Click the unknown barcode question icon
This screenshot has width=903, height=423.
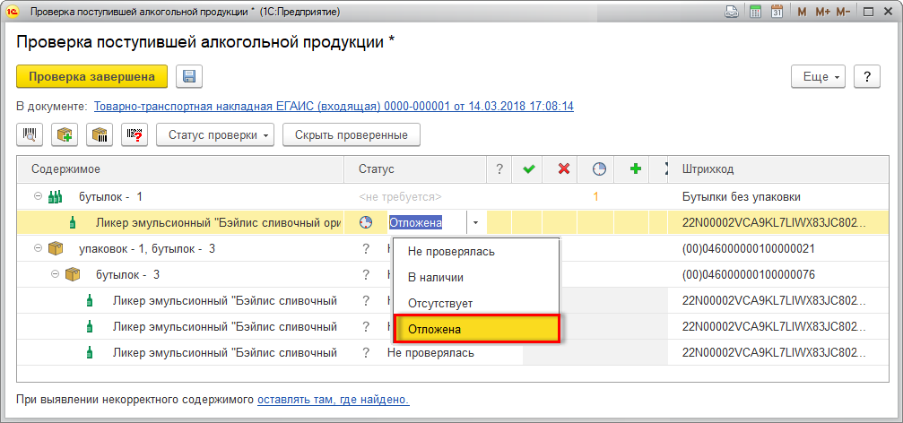tap(135, 135)
